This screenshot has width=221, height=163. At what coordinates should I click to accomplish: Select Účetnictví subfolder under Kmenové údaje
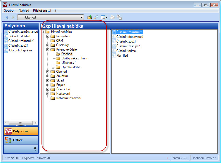point(68,63)
